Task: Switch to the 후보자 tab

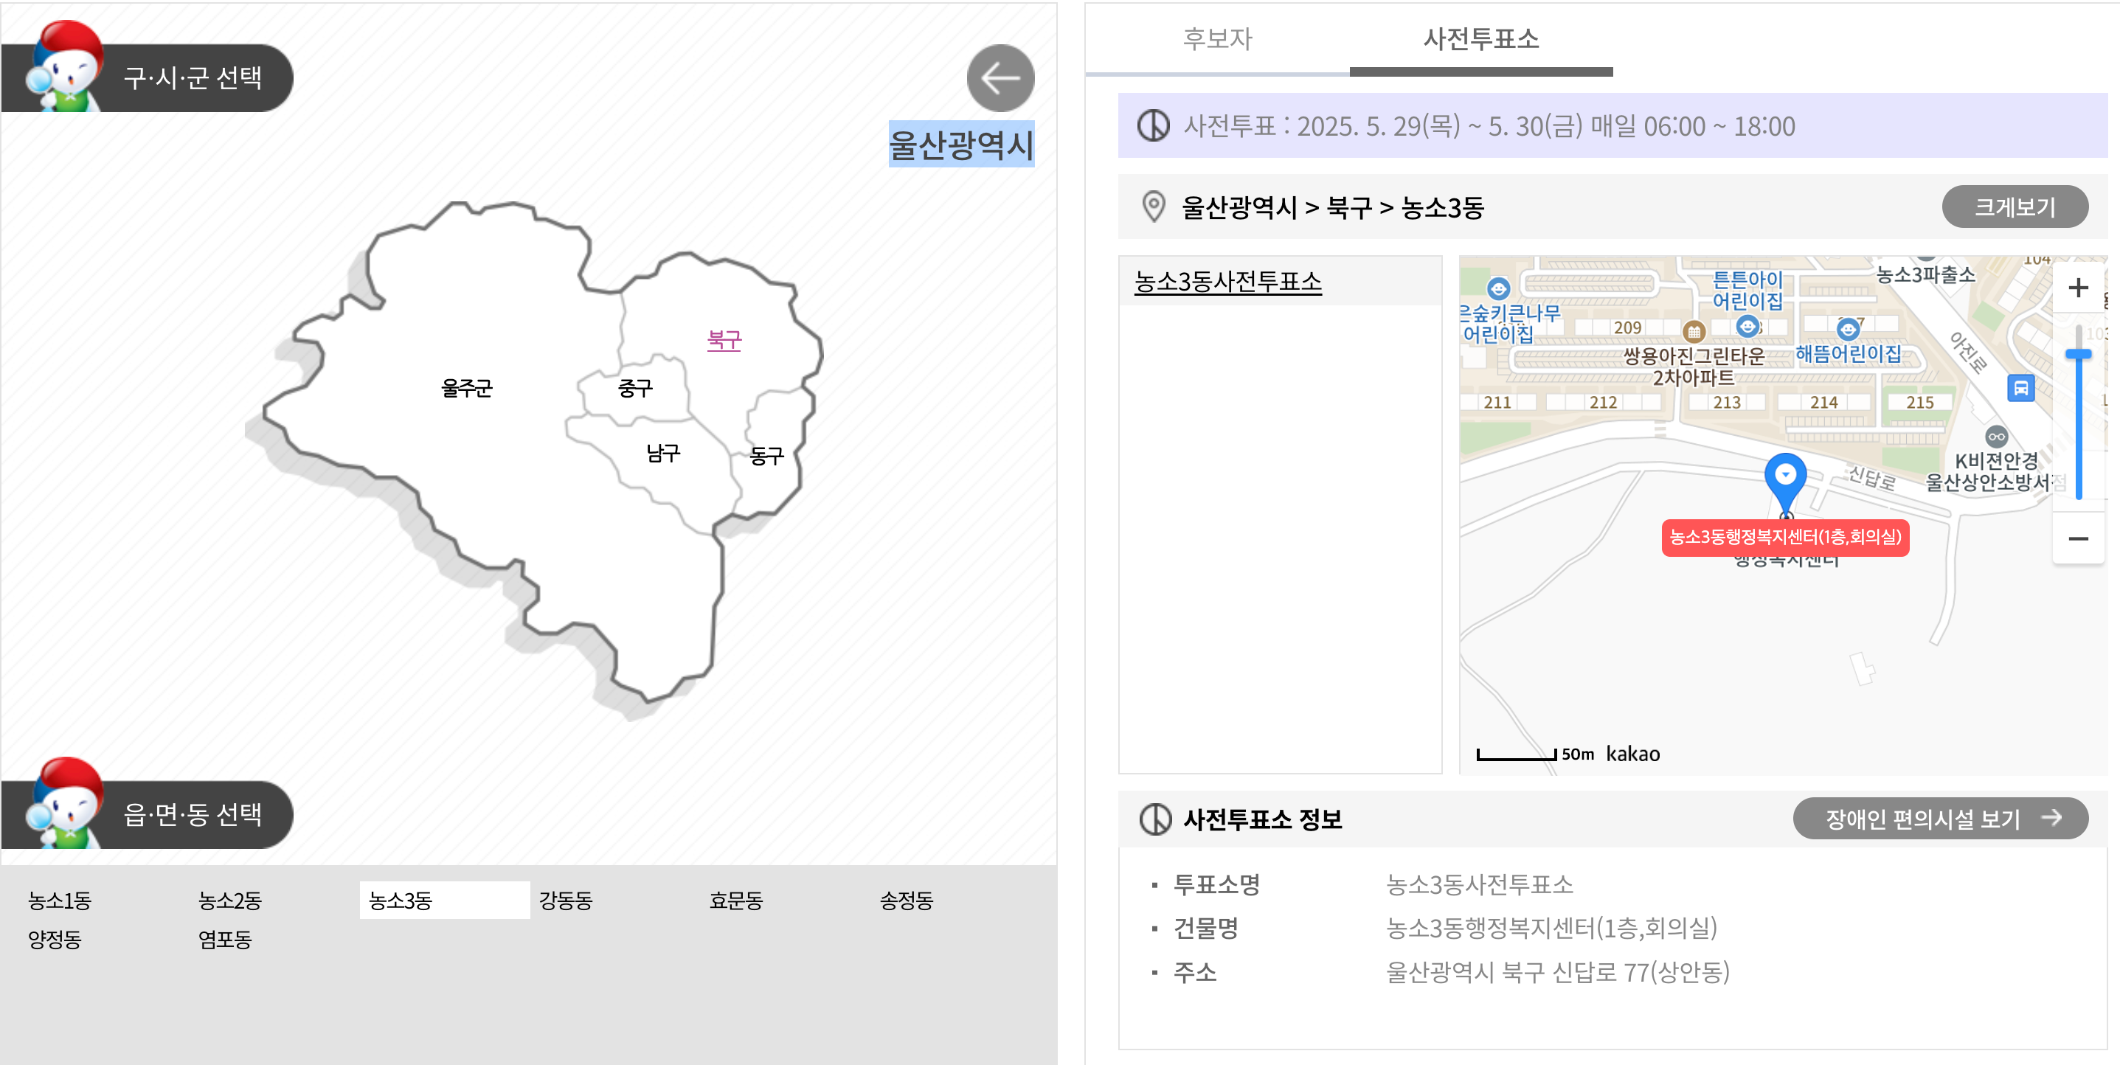Action: pyautogui.click(x=1216, y=38)
